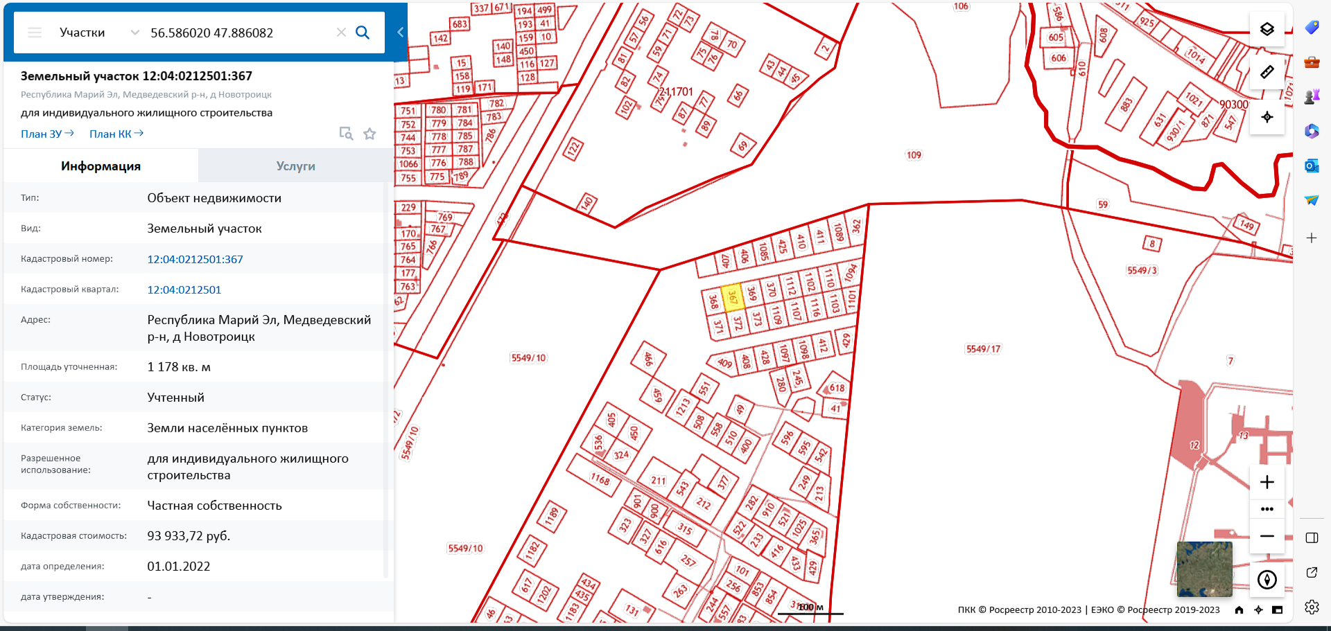Click the area value "1 178 кв. м"
The height and width of the screenshot is (631, 1331).
(179, 367)
